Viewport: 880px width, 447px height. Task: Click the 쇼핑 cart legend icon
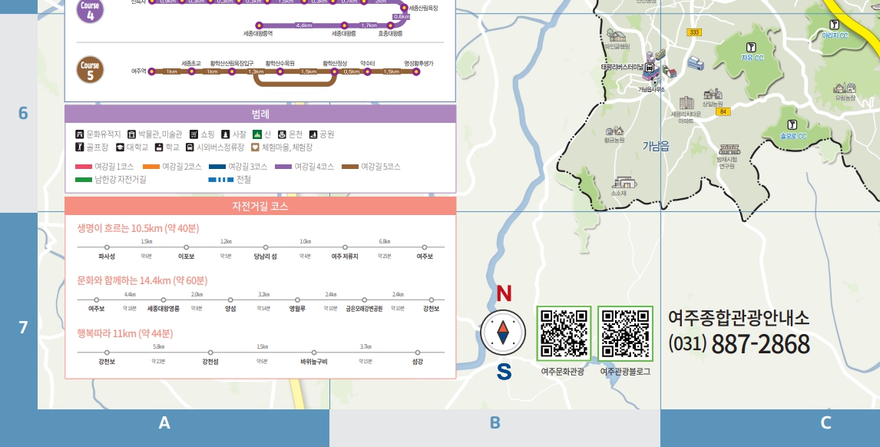(x=194, y=134)
